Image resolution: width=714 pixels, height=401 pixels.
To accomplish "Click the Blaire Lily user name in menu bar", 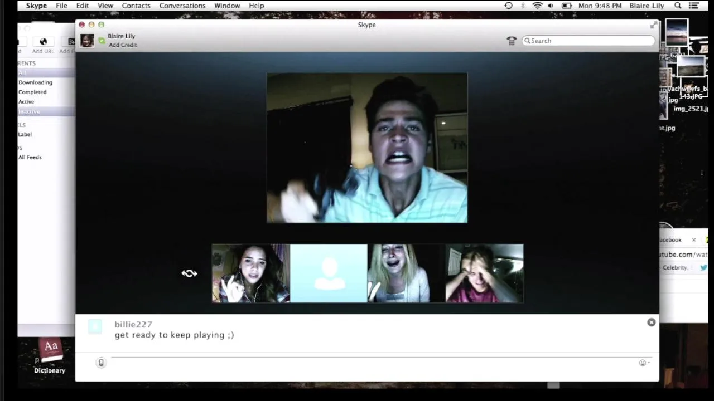I will tap(647, 6).
